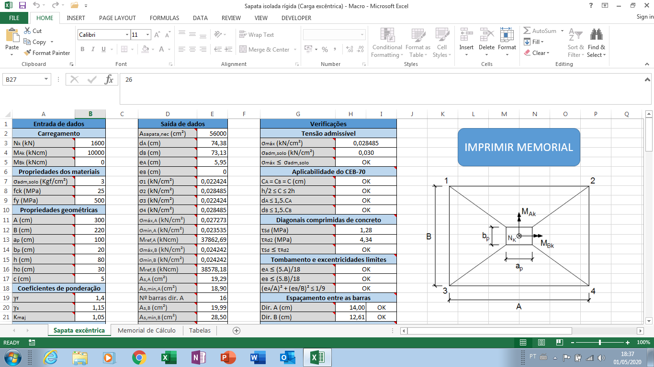Open the font name dropdown showing Calibri

[127, 35]
